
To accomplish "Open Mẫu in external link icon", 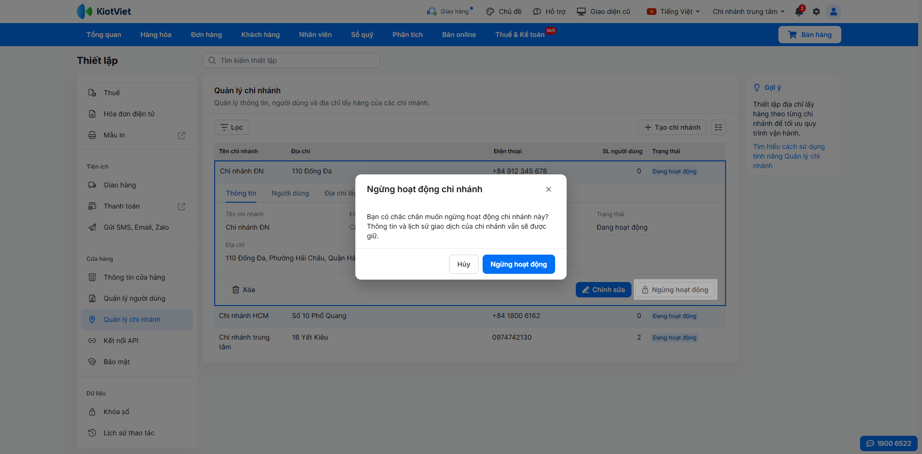I will (x=182, y=135).
